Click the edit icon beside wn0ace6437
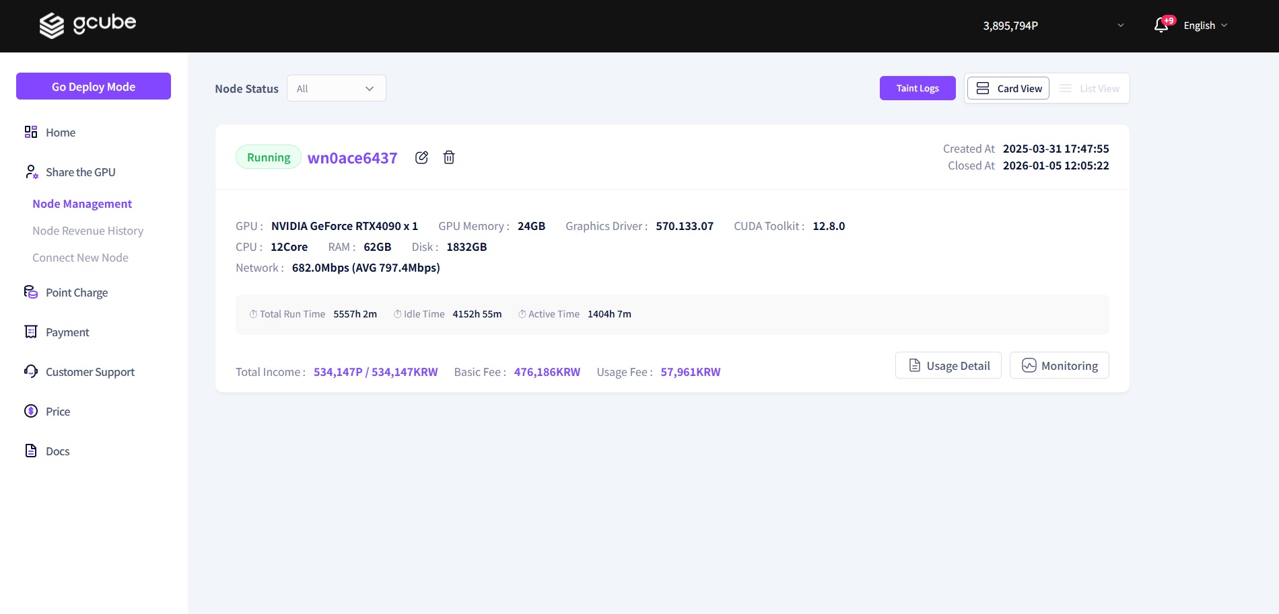The image size is (1279, 614). click(421, 157)
